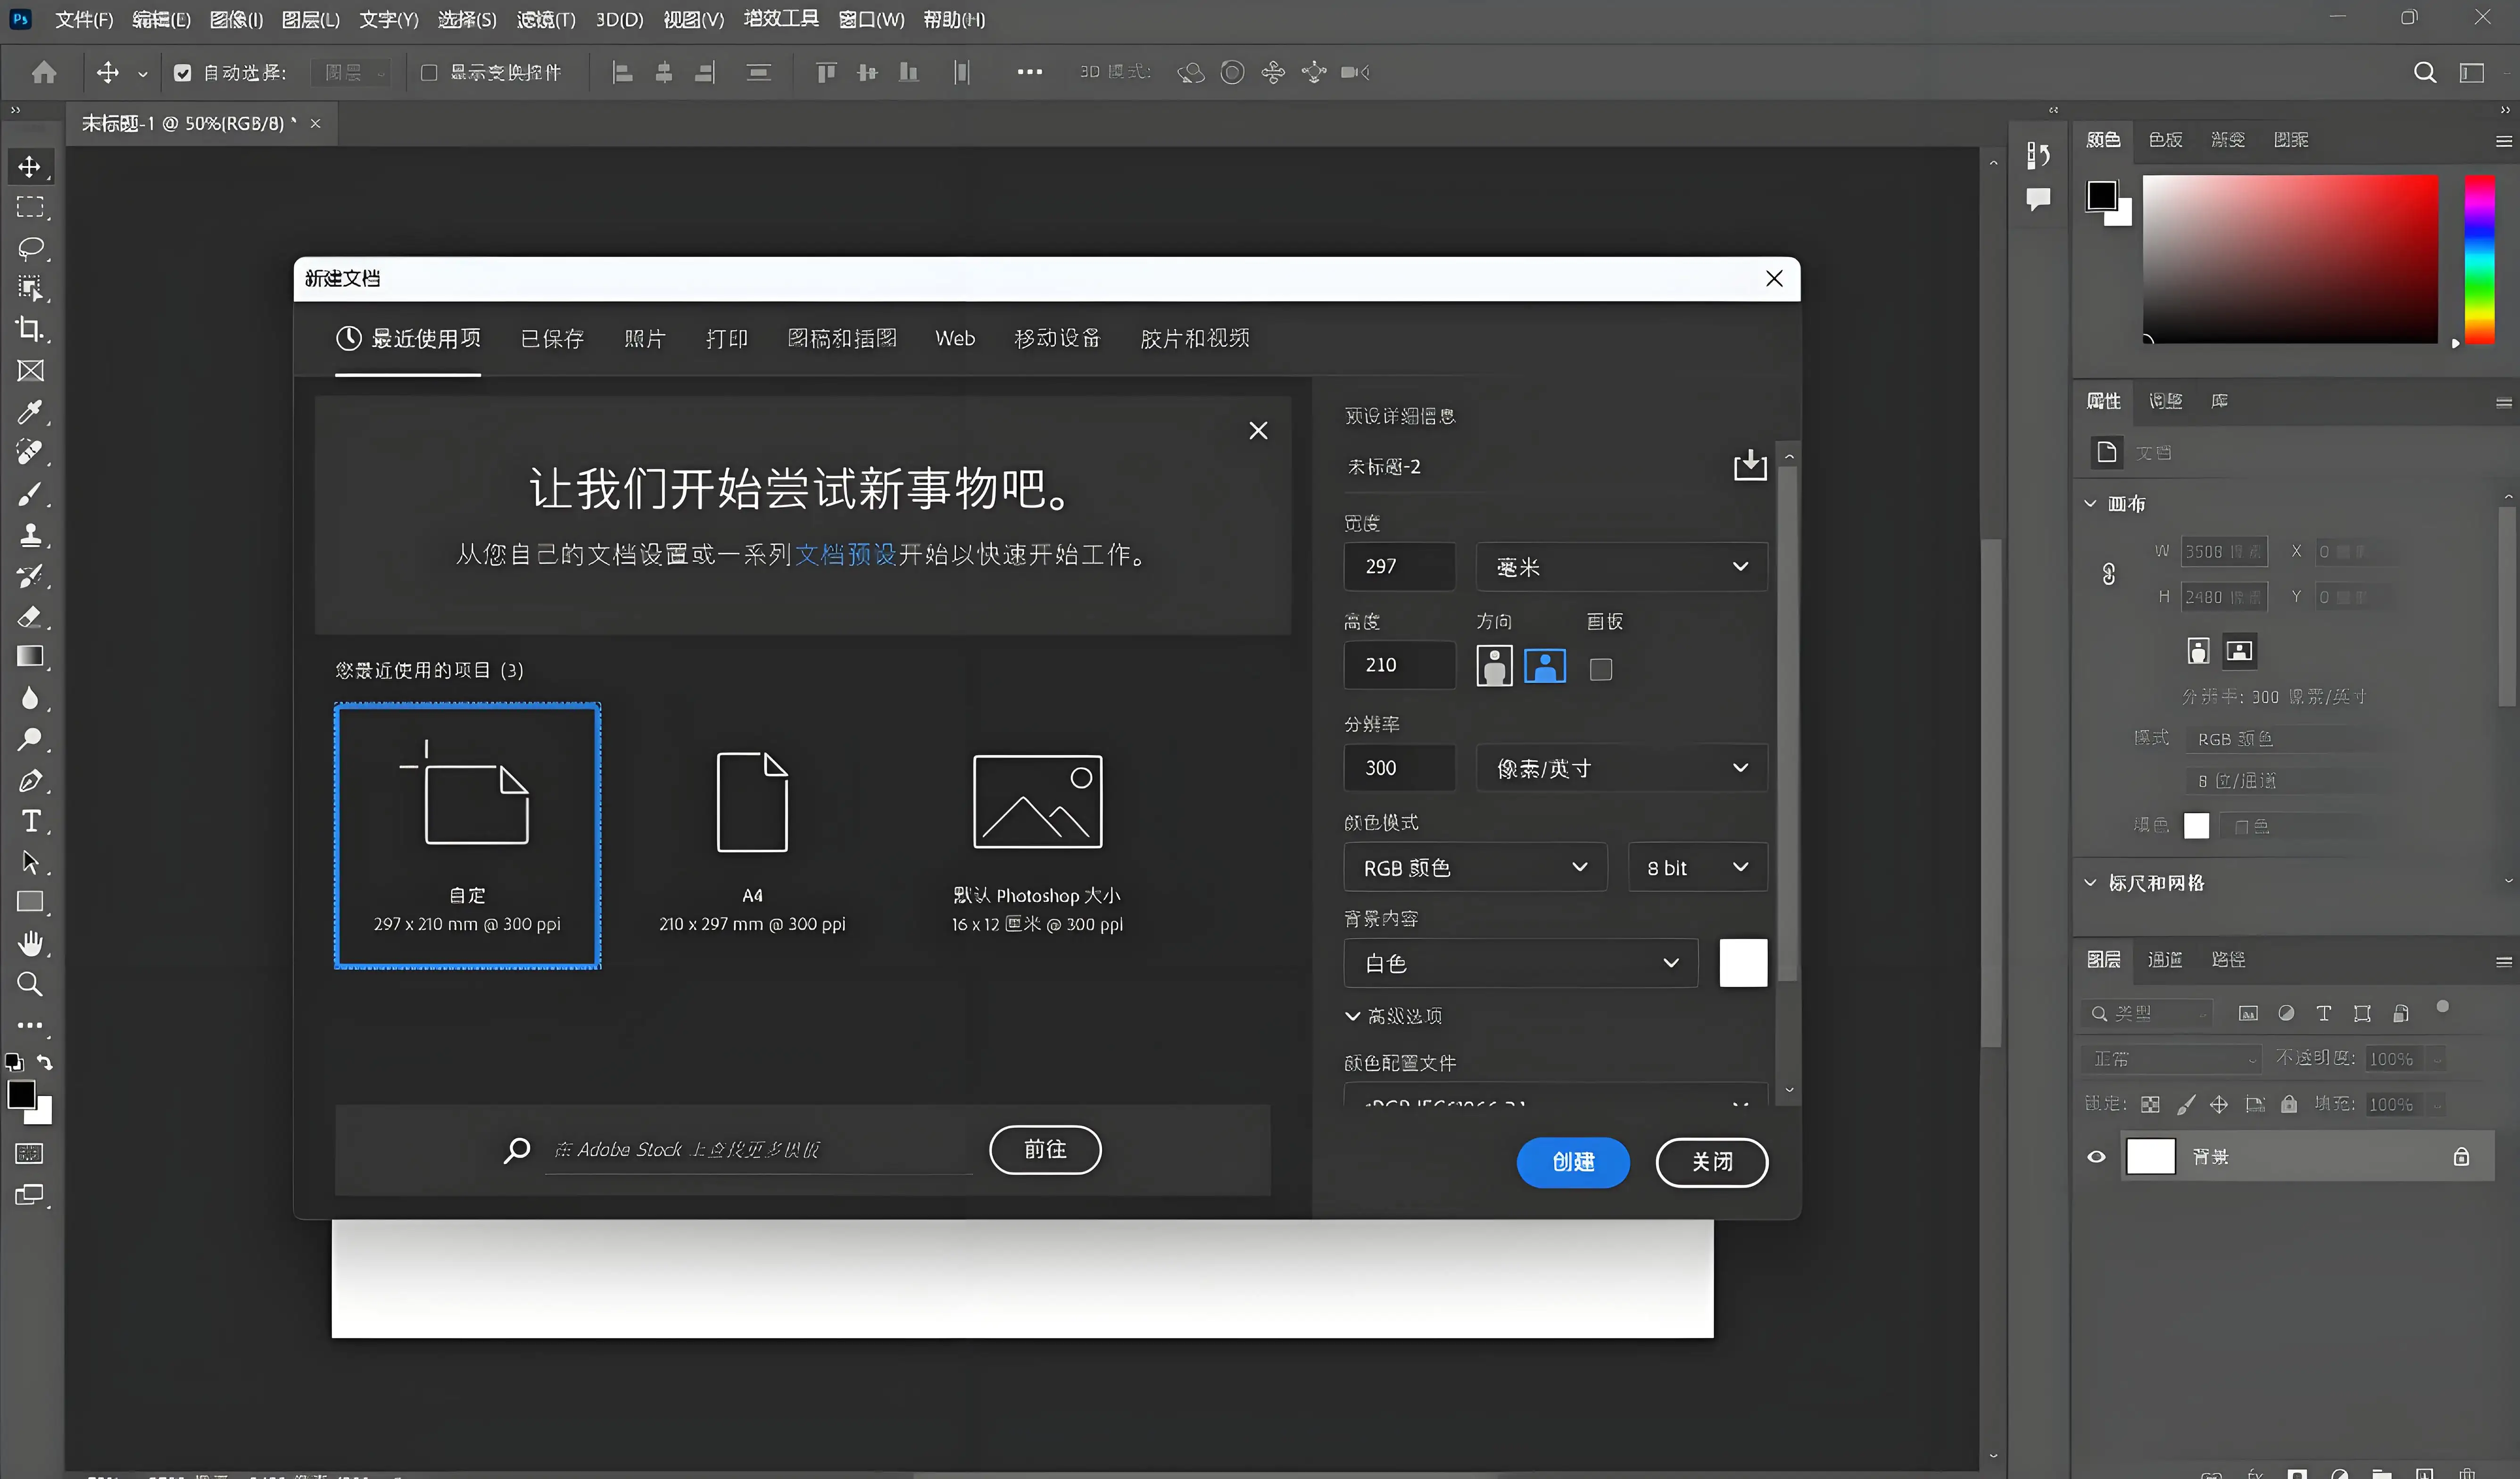2520x1479 pixels.
Task: Open the 8 bit depth dropdown
Action: pyautogui.click(x=1697, y=867)
